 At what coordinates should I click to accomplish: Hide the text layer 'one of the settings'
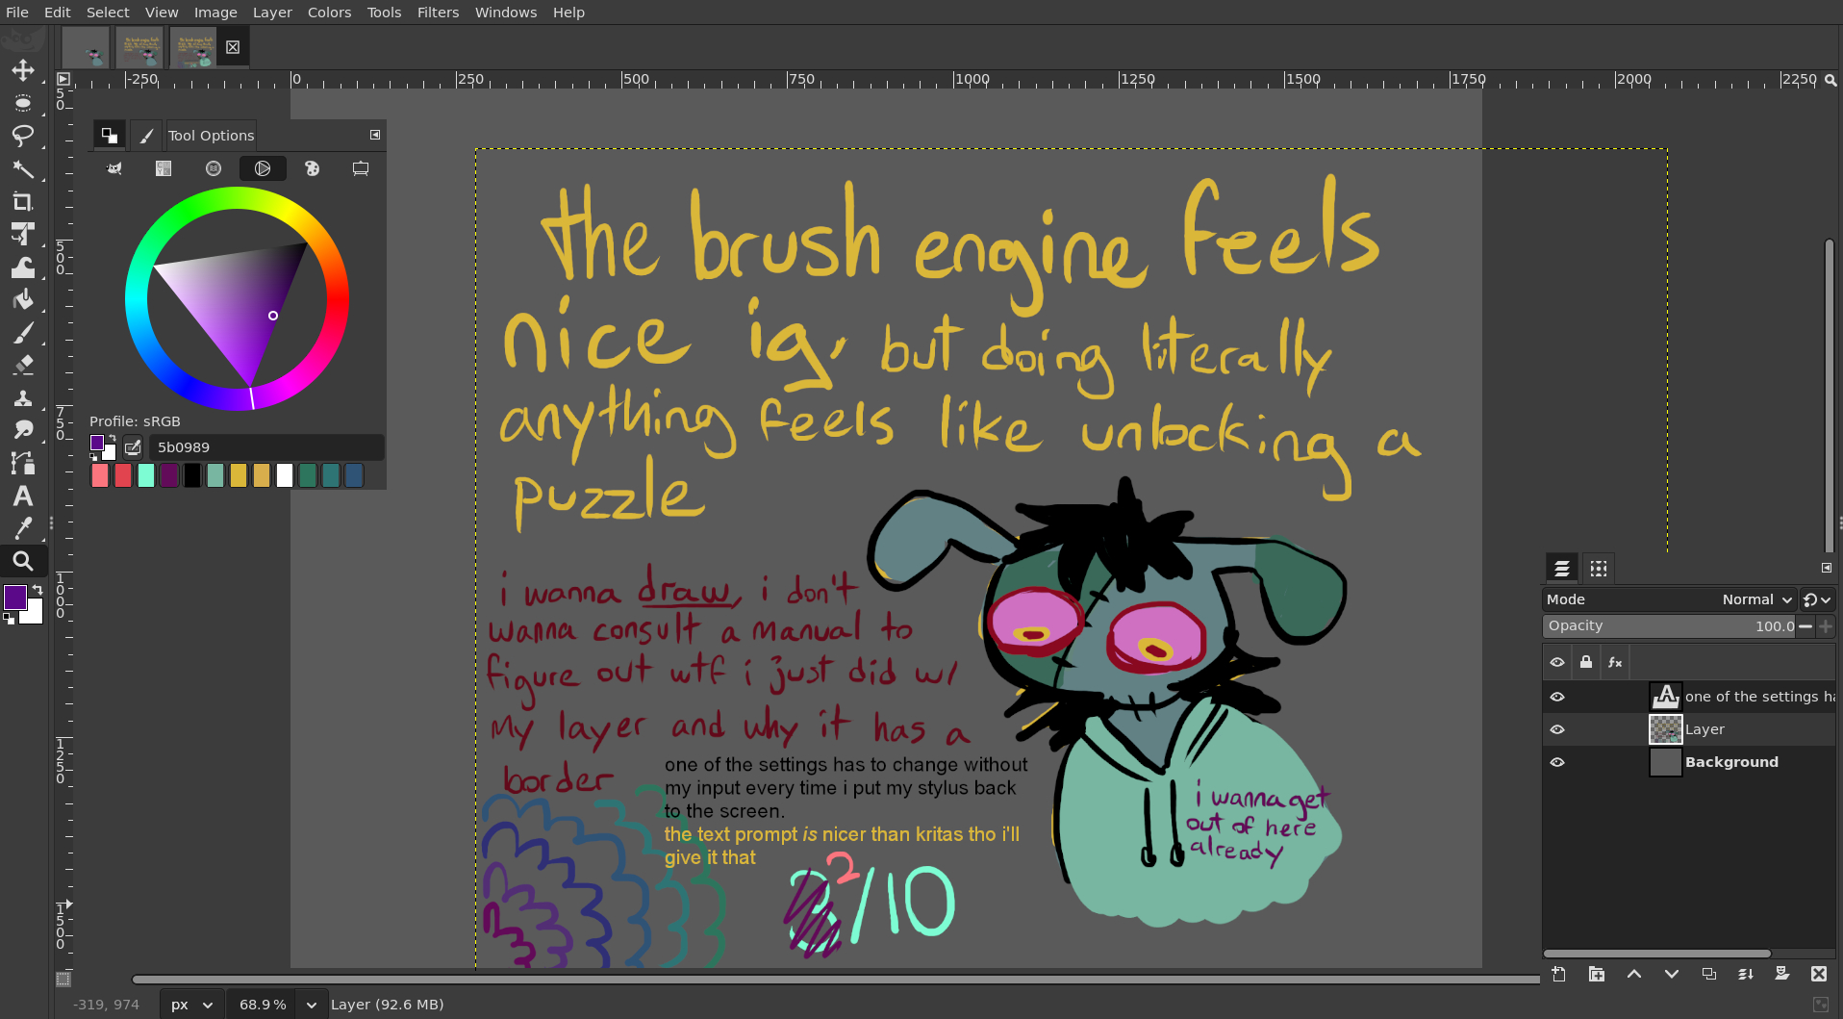(x=1557, y=697)
